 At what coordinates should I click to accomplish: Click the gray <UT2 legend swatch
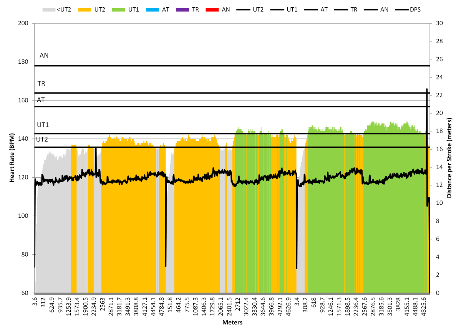47,8
